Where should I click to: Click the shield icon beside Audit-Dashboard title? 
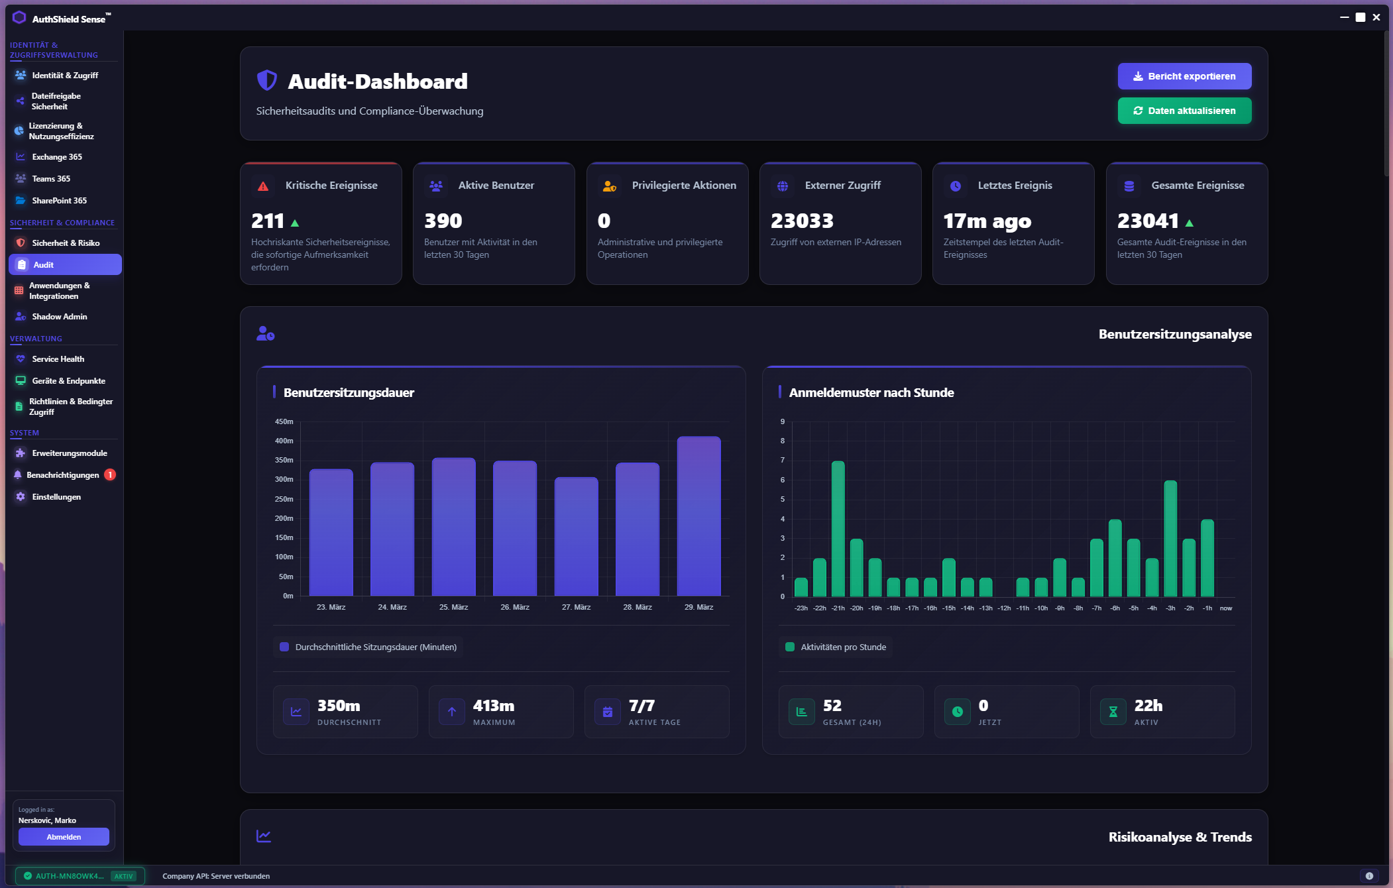pos(266,81)
